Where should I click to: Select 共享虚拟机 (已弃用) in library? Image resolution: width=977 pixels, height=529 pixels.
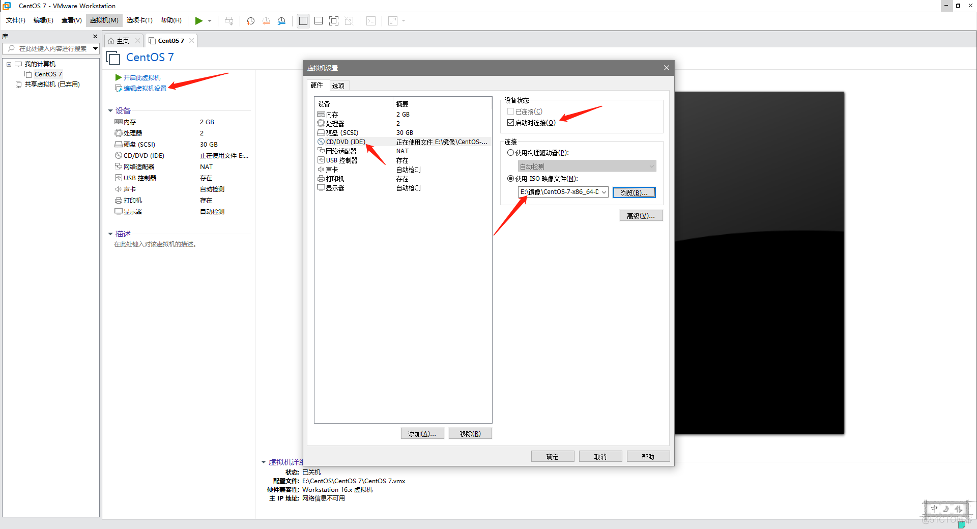[x=52, y=85]
